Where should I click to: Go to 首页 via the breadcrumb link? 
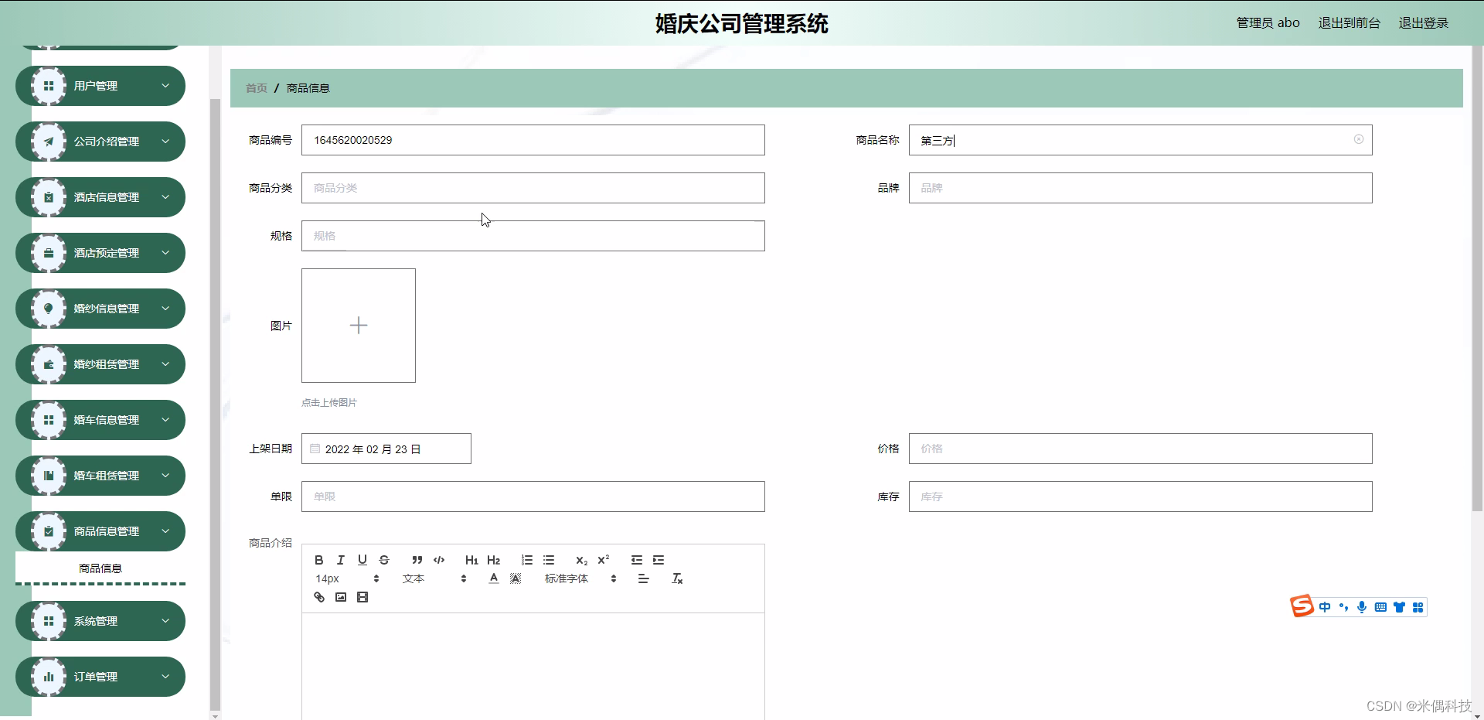pos(255,87)
